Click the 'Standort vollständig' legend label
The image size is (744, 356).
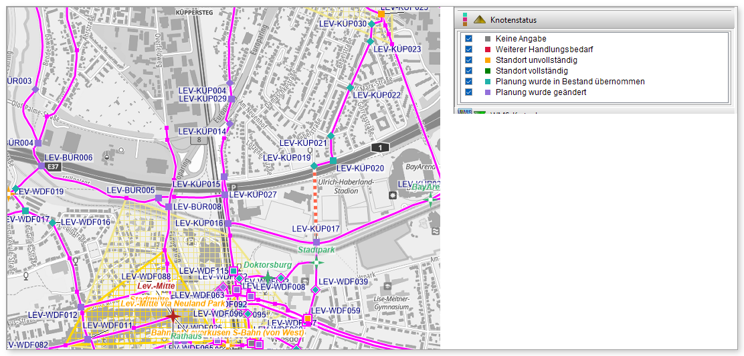pos(531,71)
